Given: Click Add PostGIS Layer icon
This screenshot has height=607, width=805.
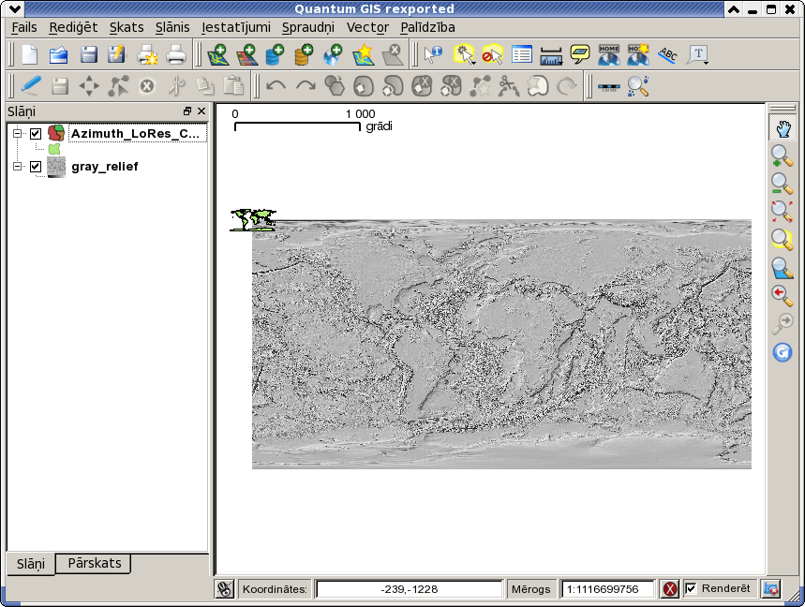Looking at the screenshot, I should [x=276, y=54].
